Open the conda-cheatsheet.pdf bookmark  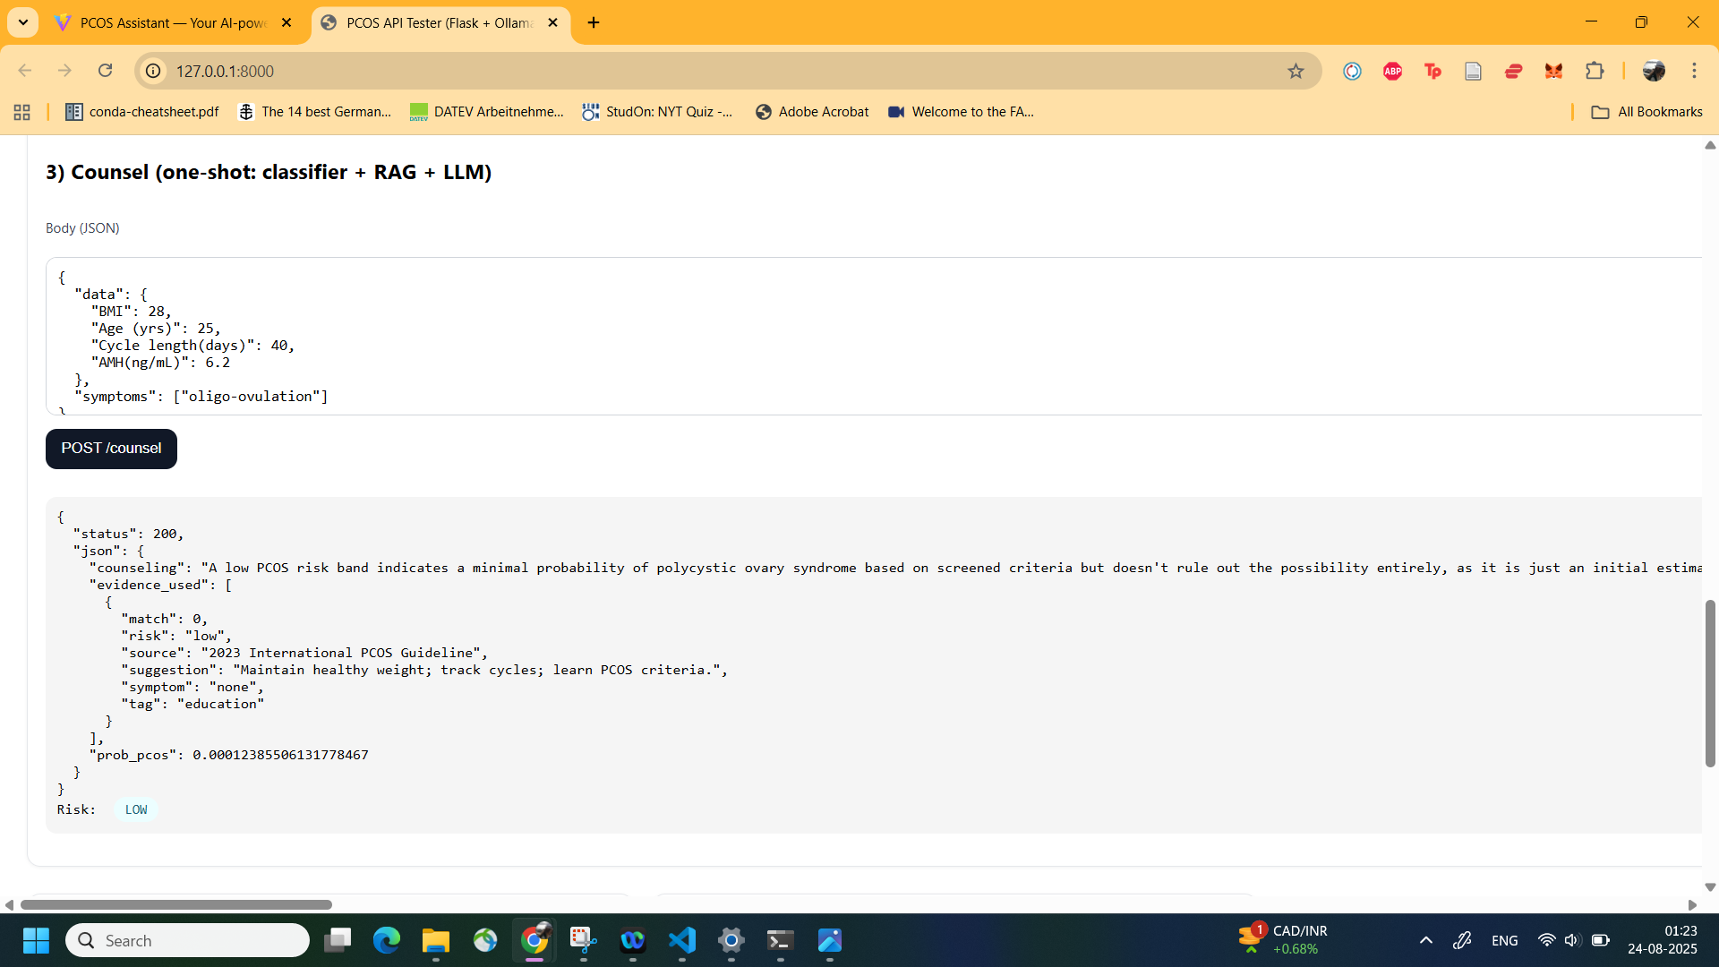(142, 112)
